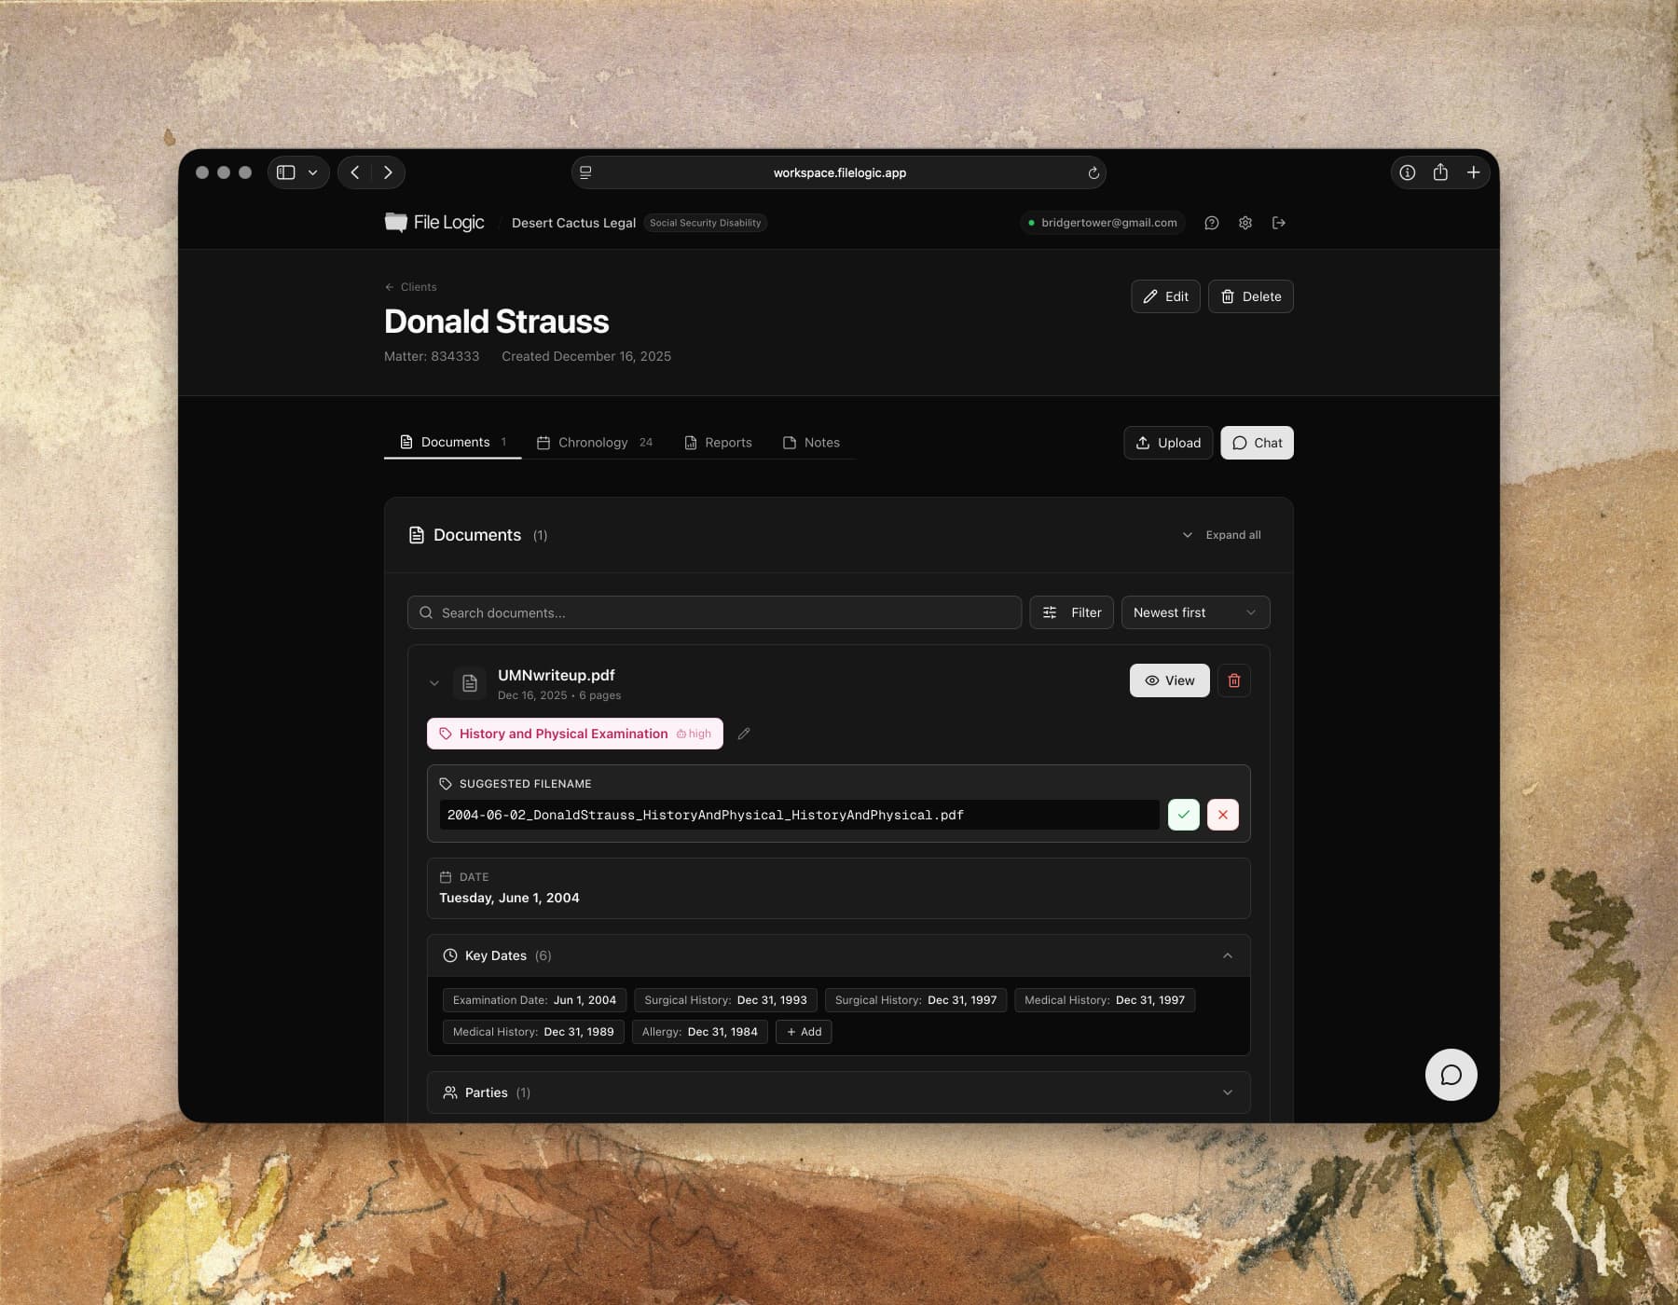Open the search documents field via magnifier icon
Image resolution: width=1678 pixels, height=1305 pixels.
click(x=426, y=612)
